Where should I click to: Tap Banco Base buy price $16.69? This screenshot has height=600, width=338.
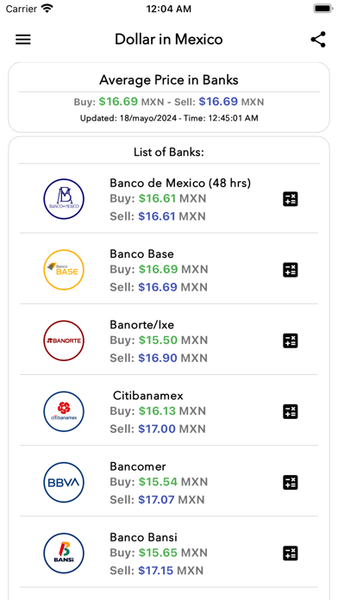[158, 269]
